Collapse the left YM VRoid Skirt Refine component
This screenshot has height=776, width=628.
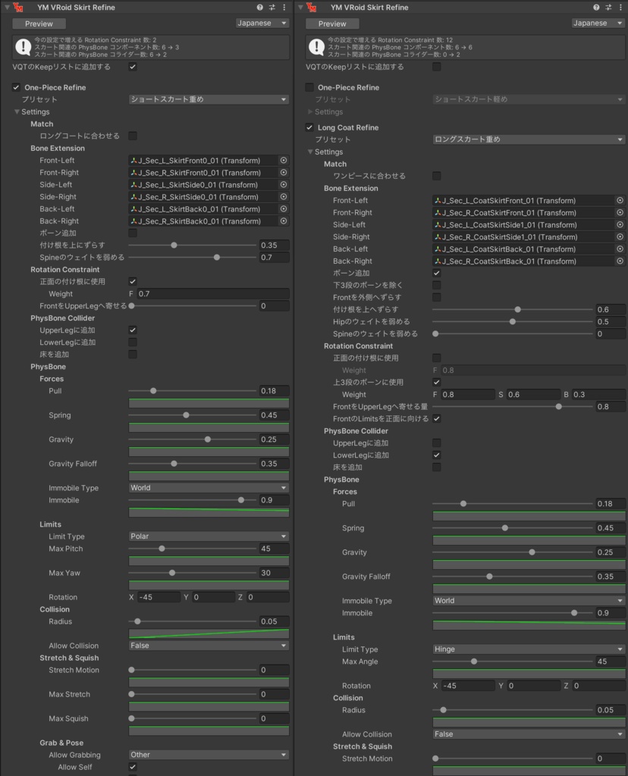coord(7,8)
